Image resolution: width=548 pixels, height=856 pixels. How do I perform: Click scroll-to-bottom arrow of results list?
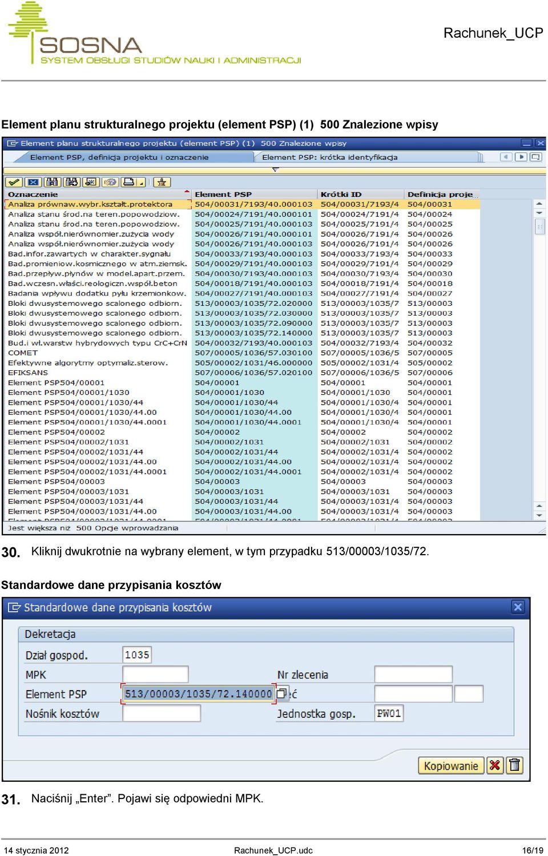(539, 515)
